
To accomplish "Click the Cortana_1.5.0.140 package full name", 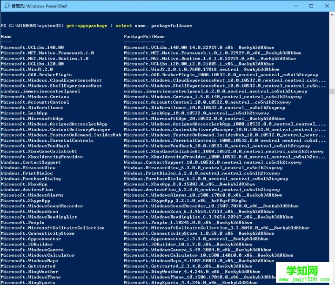I will coord(213,97).
